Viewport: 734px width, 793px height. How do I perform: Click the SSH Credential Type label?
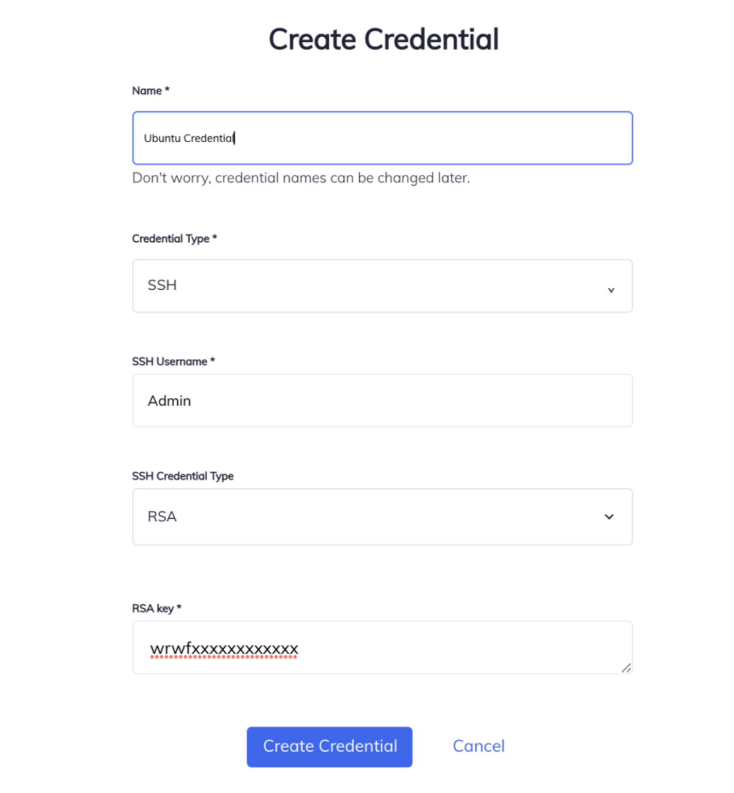183,475
